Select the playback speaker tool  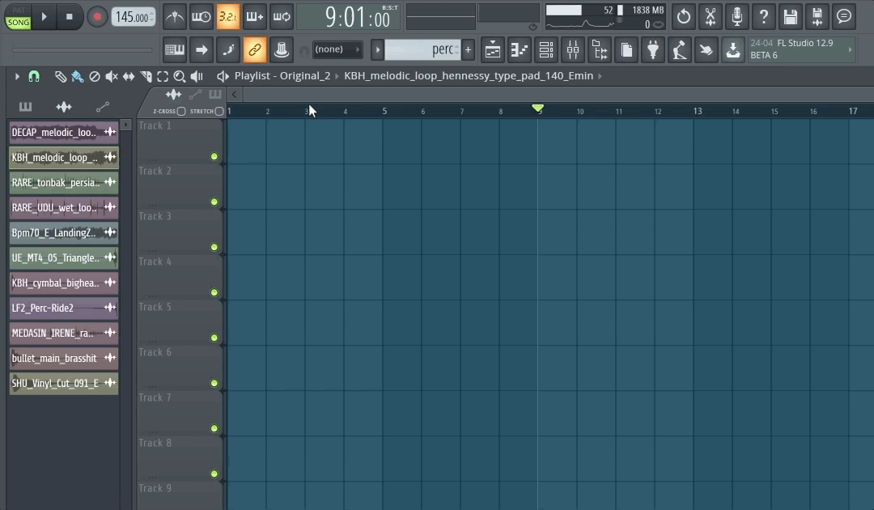197,76
